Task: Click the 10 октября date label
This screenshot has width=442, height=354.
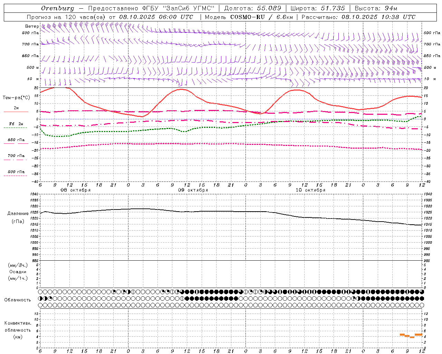Action: tap(310, 190)
